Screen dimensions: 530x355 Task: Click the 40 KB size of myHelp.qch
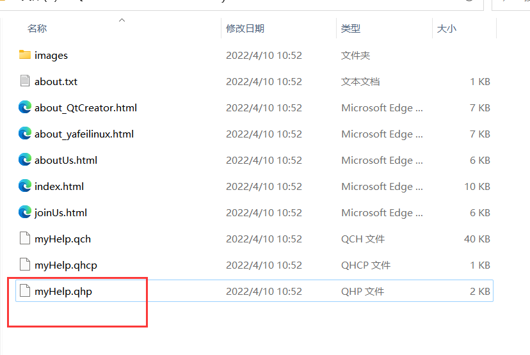477,239
